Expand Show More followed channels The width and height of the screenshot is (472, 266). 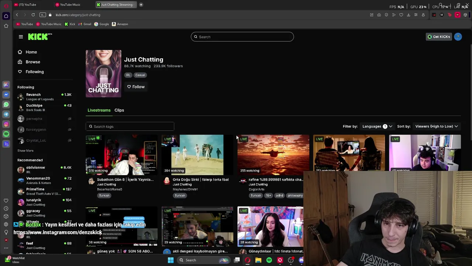point(25,151)
